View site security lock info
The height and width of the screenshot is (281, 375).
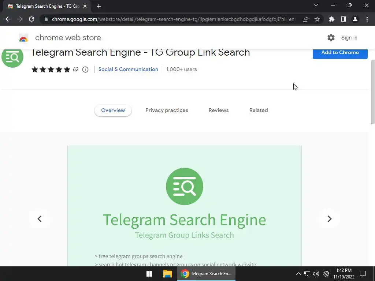pyautogui.click(x=46, y=19)
